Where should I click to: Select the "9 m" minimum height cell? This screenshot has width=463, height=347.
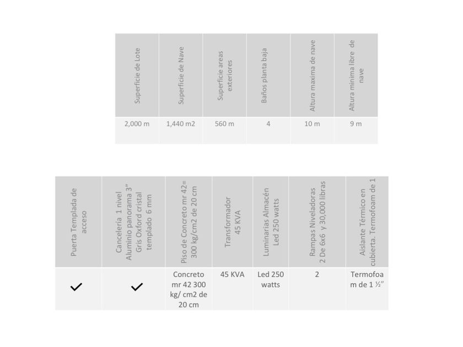click(x=356, y=123)
